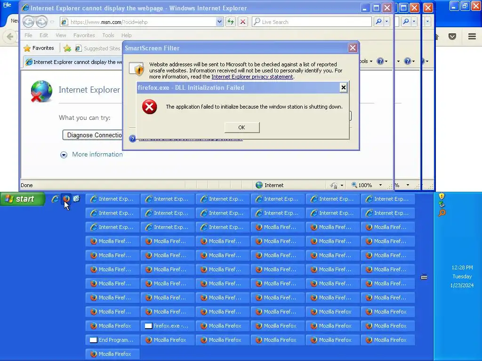Viewport: 482px width, 361px height.
Task: Click the SmartScreen shield warning icon
Action: pos(137,69)
